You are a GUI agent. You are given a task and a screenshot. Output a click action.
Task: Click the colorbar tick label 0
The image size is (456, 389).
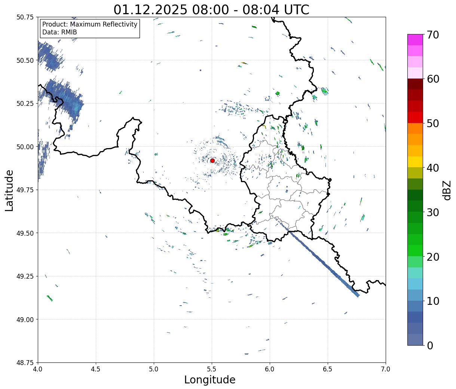(x=430, y=345)
